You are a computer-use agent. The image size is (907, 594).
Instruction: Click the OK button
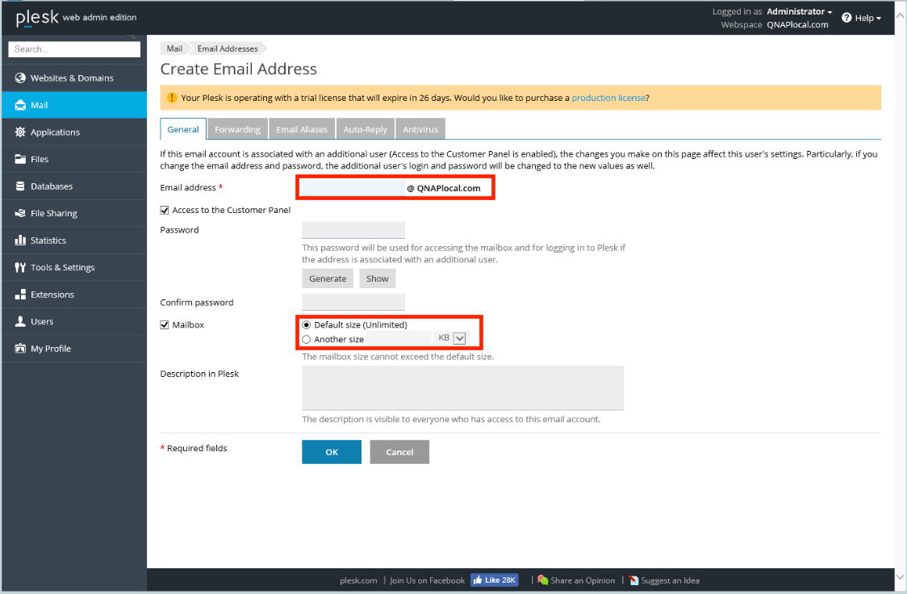click(x=332, y=452)
